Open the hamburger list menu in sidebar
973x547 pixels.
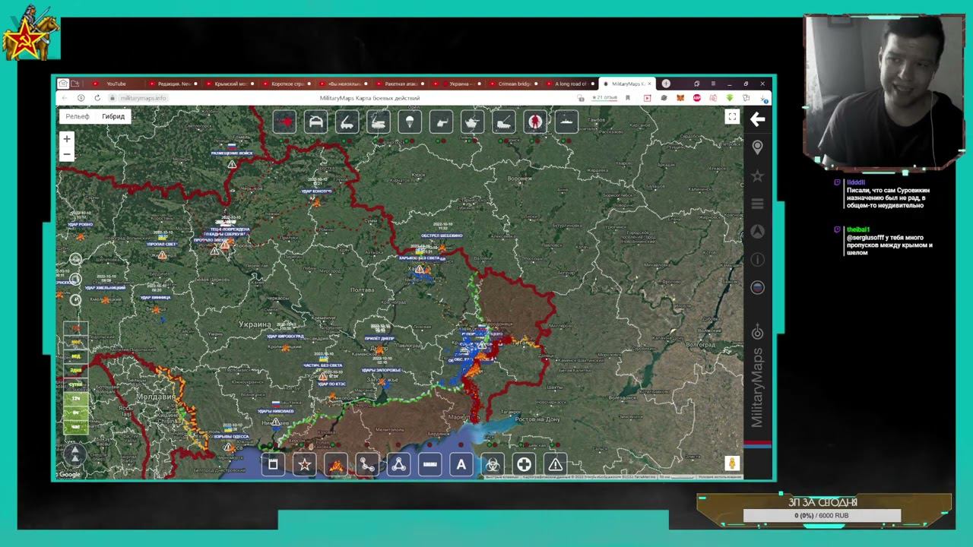[x=757, y=204]
